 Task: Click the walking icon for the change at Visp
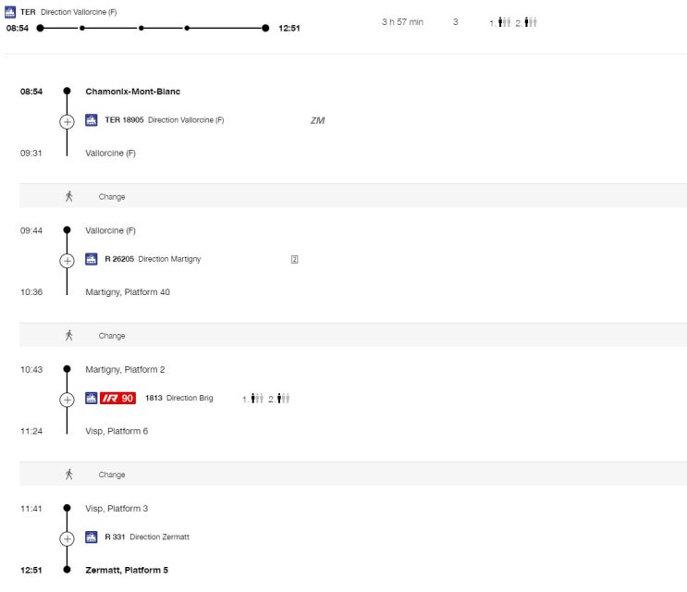tap(68, 475)
